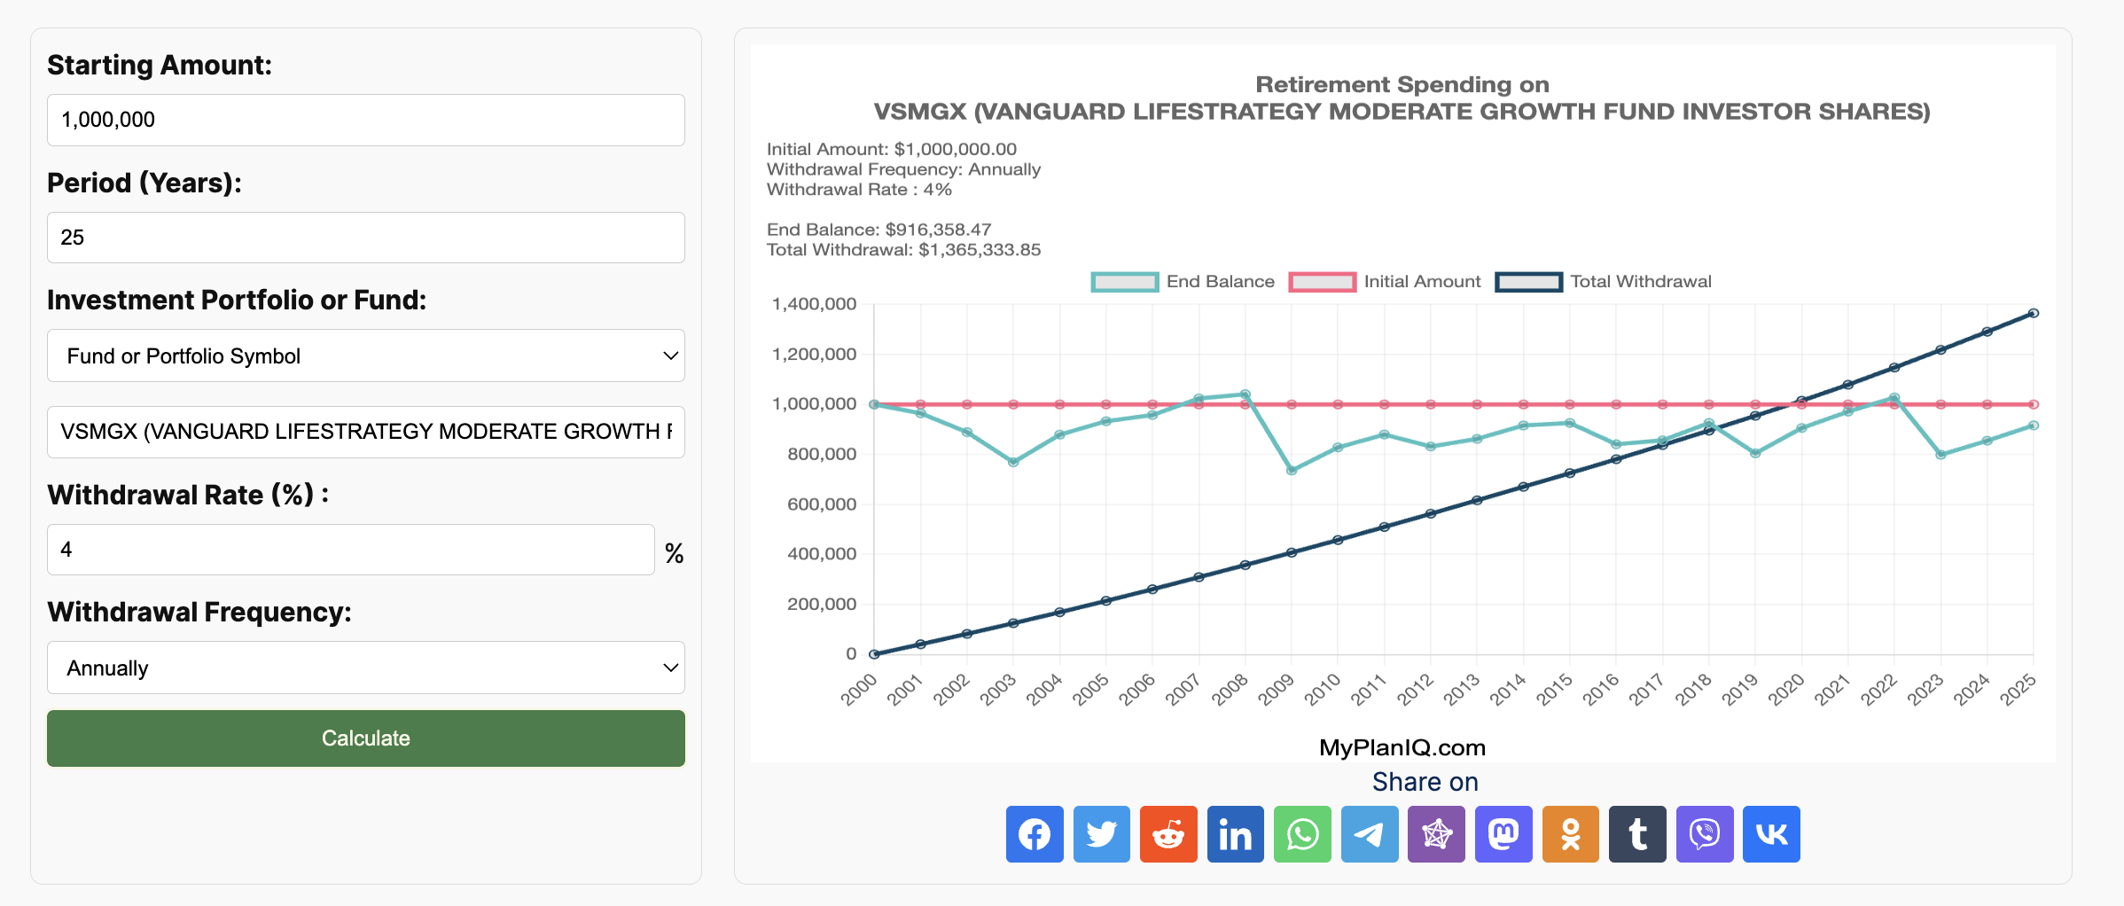Share on Diaspora with the purple star icon

[1437, 834]
